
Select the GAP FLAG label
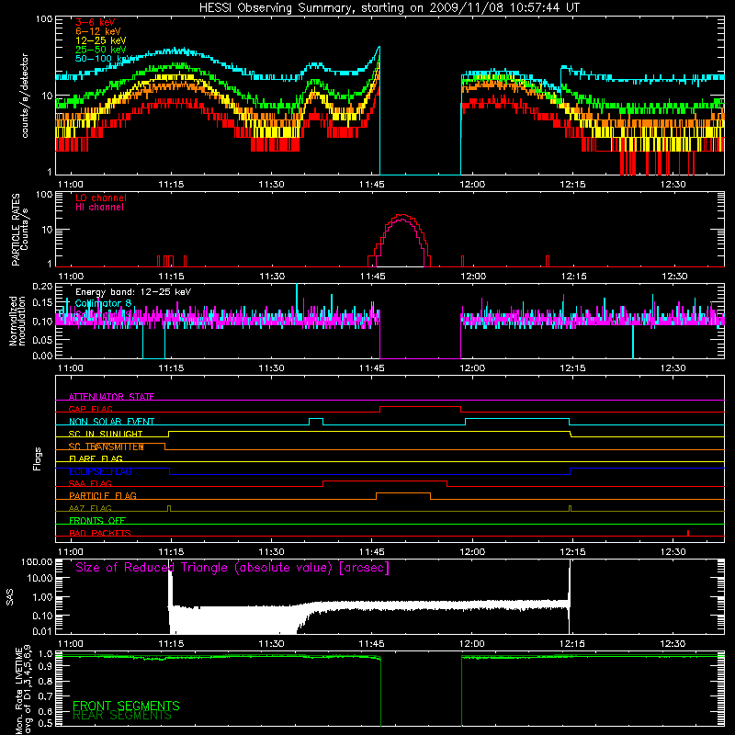tap(90, 409)
